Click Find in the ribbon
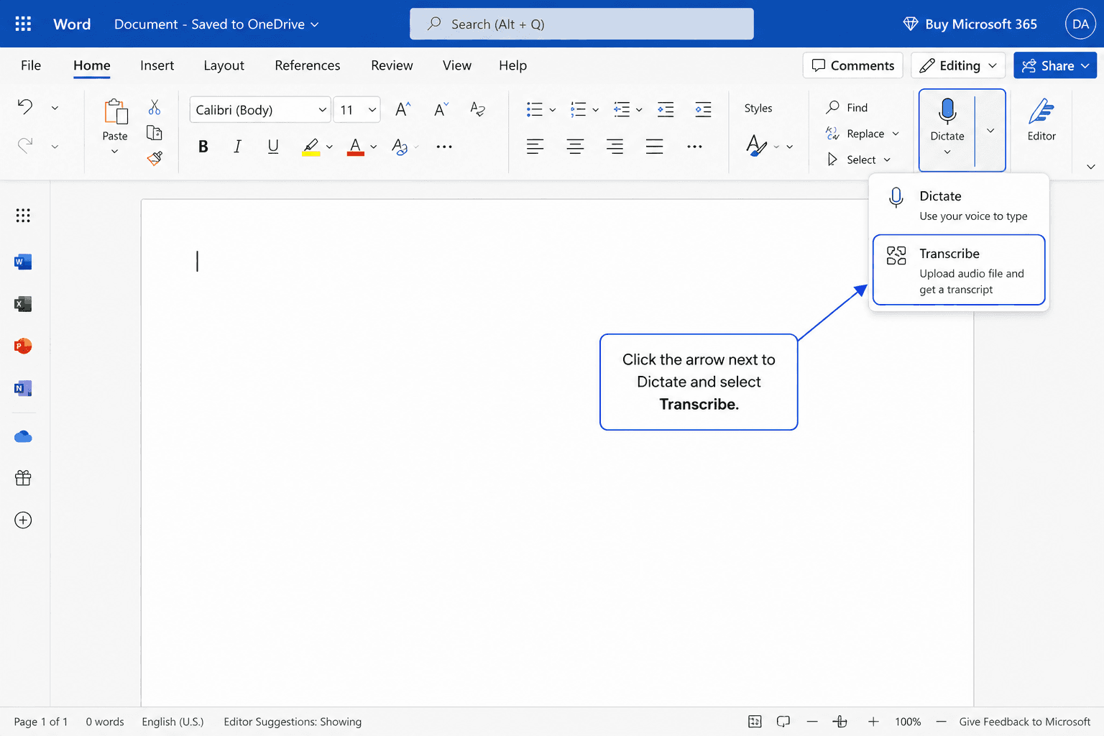The height and width of the screenshot is (736, 1104). click(x=847, y=107)
